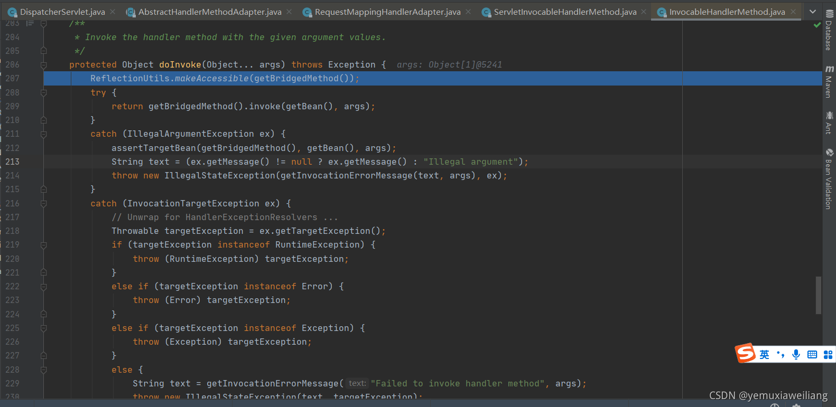Click getInvocationErrorMessage on line 214
This screenshot has height=407, width=836.
[x=347, y=175]
